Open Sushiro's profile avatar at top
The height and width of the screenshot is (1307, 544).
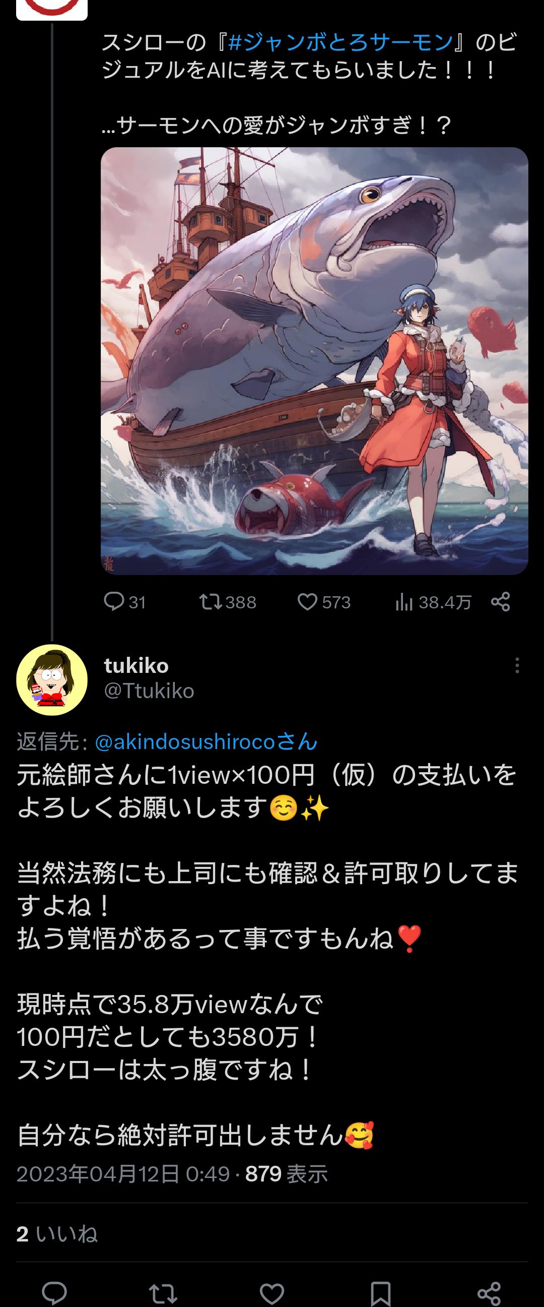52,9
